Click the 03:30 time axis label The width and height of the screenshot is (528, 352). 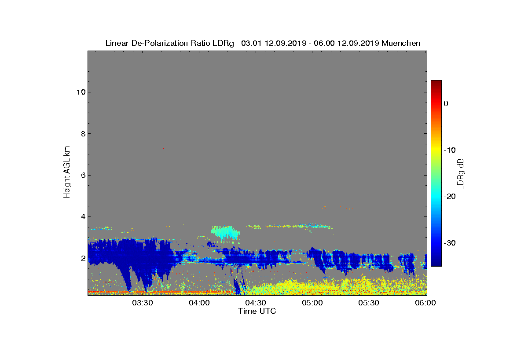click(143, 303)
